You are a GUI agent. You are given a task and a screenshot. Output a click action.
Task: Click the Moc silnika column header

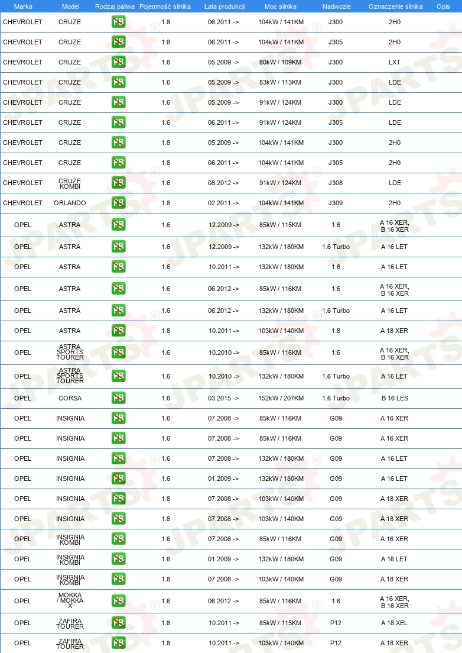click(281, 7)
